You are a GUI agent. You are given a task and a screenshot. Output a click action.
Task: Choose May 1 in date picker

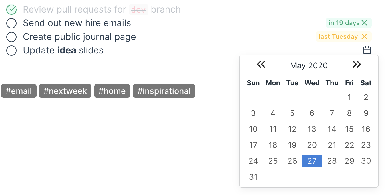[349, 97]
